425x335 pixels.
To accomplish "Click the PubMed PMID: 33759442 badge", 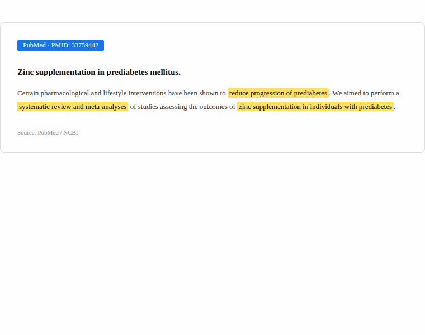I will pos(60,45).
